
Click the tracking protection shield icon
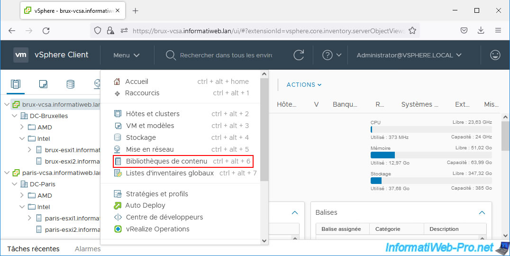click(98, 30)
